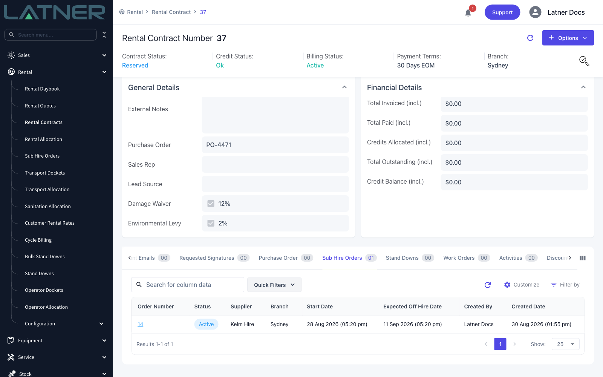
Task: Open Transport Dockets in sidebar
Action: point(45,173)
